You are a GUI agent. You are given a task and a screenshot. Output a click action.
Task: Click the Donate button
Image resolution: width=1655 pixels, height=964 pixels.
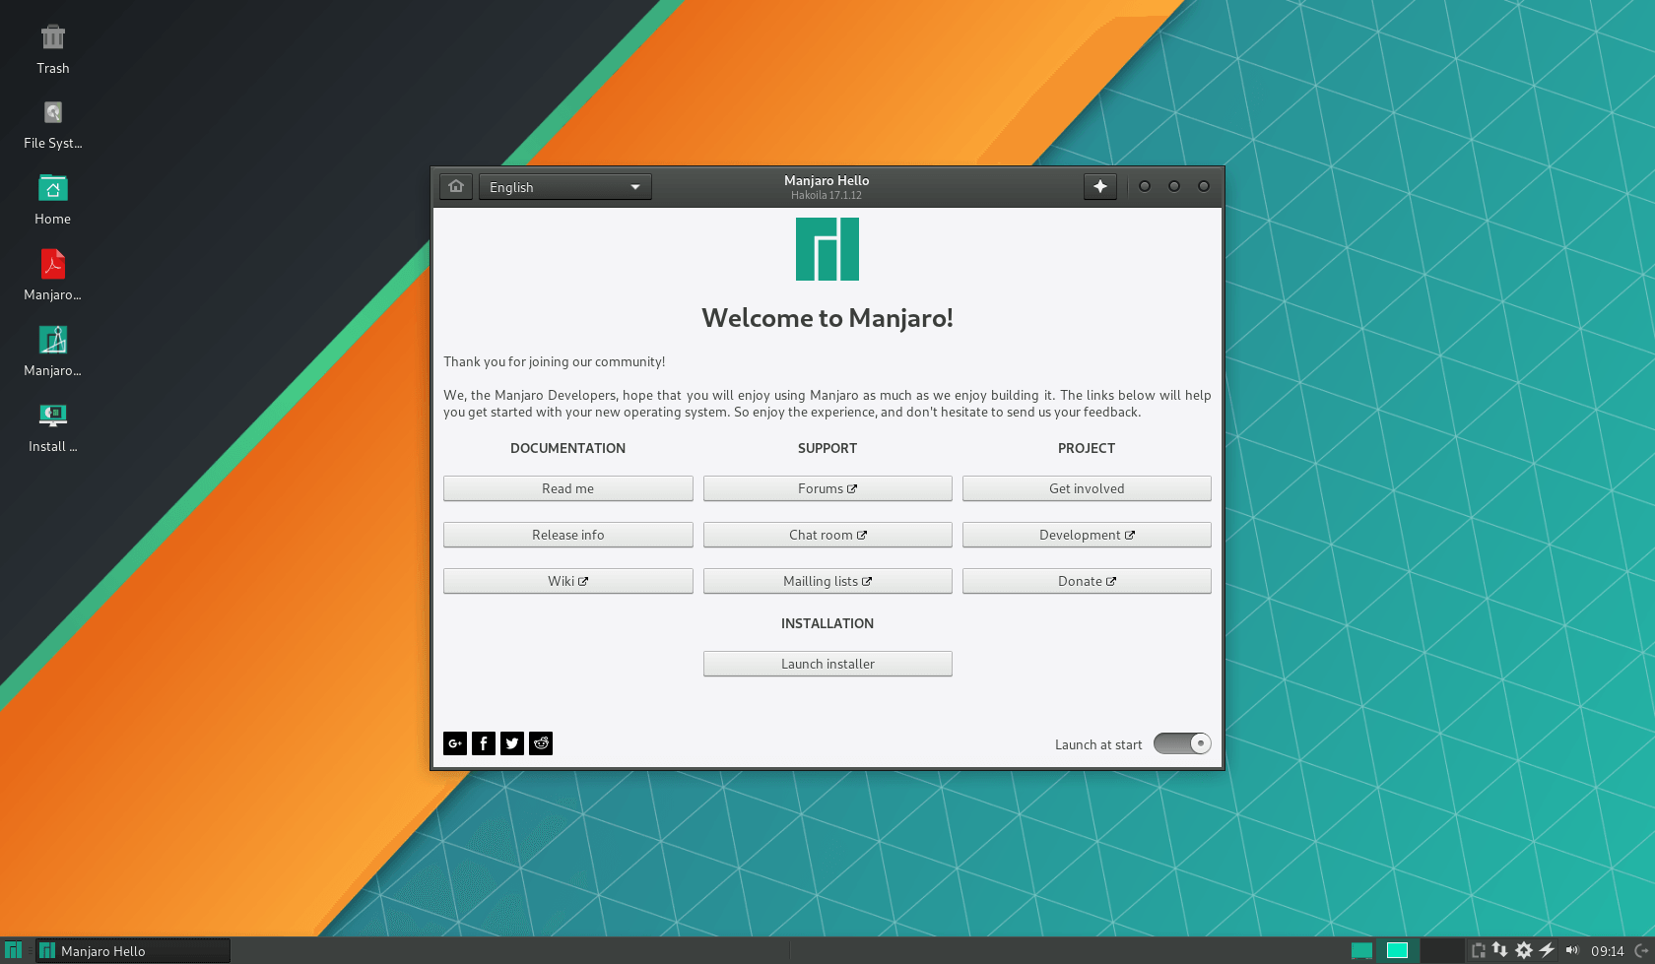click(1087, 581)
